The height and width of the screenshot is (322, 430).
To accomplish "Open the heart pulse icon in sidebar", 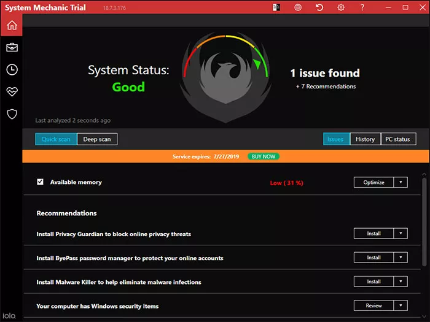I will tap(12, 92).
